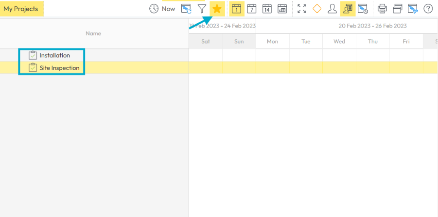The height and width of the screenshot is (217, 438).
Task: Click the orange diamond milestone icon
Action: pos(317,9)
